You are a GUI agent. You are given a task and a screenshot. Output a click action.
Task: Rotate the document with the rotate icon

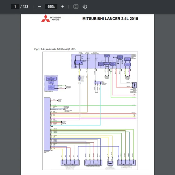coord(85,6)
